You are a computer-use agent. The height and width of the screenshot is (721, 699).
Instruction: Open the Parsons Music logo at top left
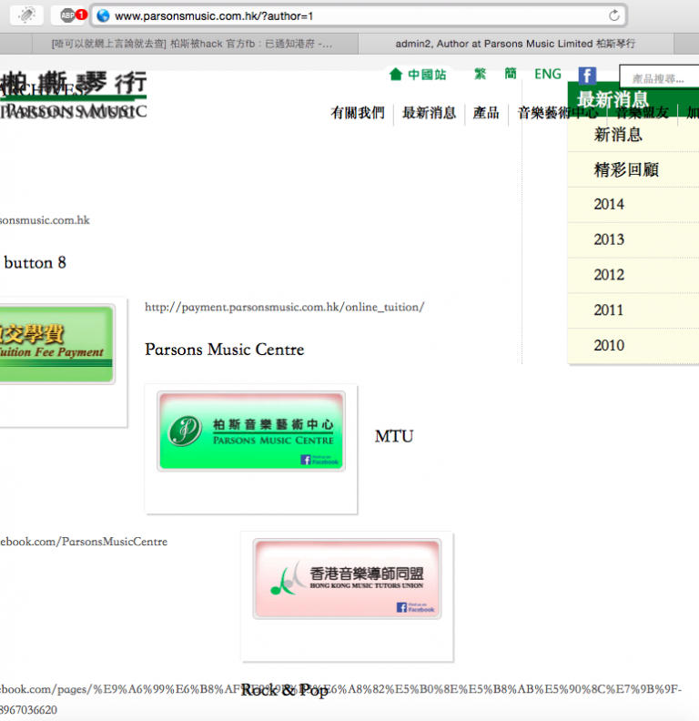point(73,96)
